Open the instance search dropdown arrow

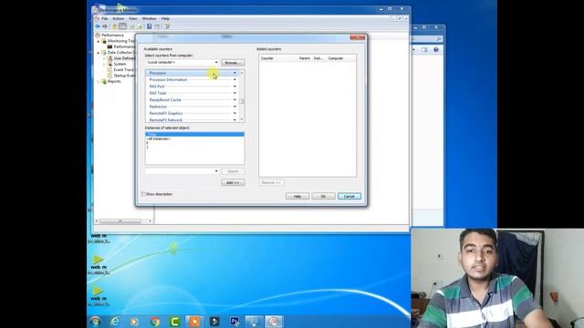tap(216, 171)
